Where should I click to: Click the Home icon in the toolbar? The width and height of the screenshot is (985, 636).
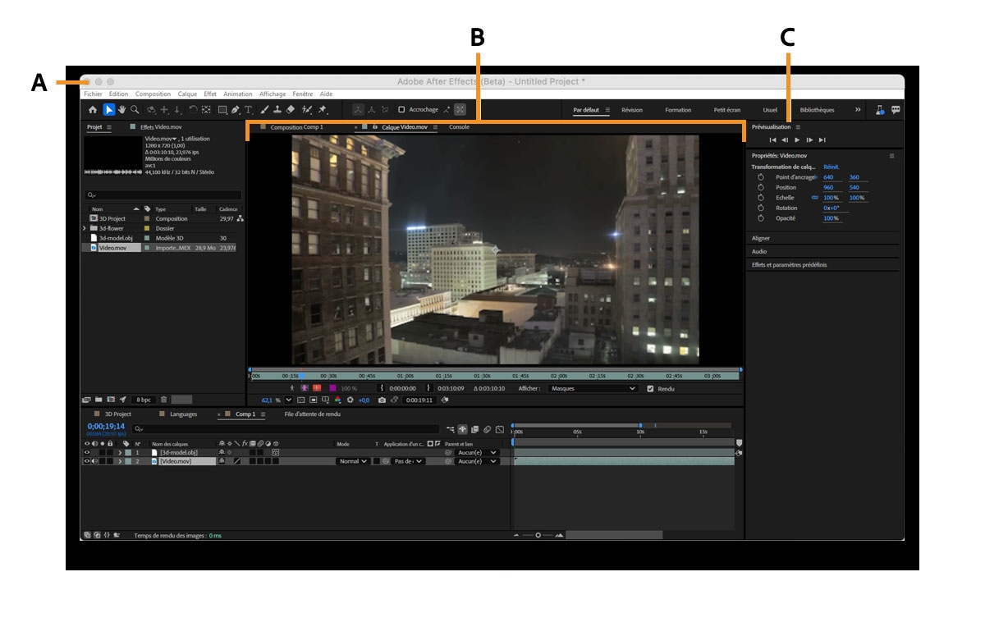[x=92, y=109]
